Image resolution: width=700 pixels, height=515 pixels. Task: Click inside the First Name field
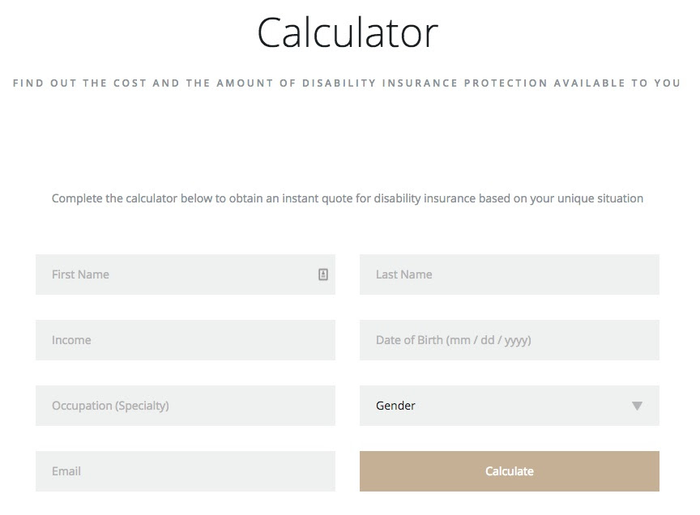[x=162, y=275]
